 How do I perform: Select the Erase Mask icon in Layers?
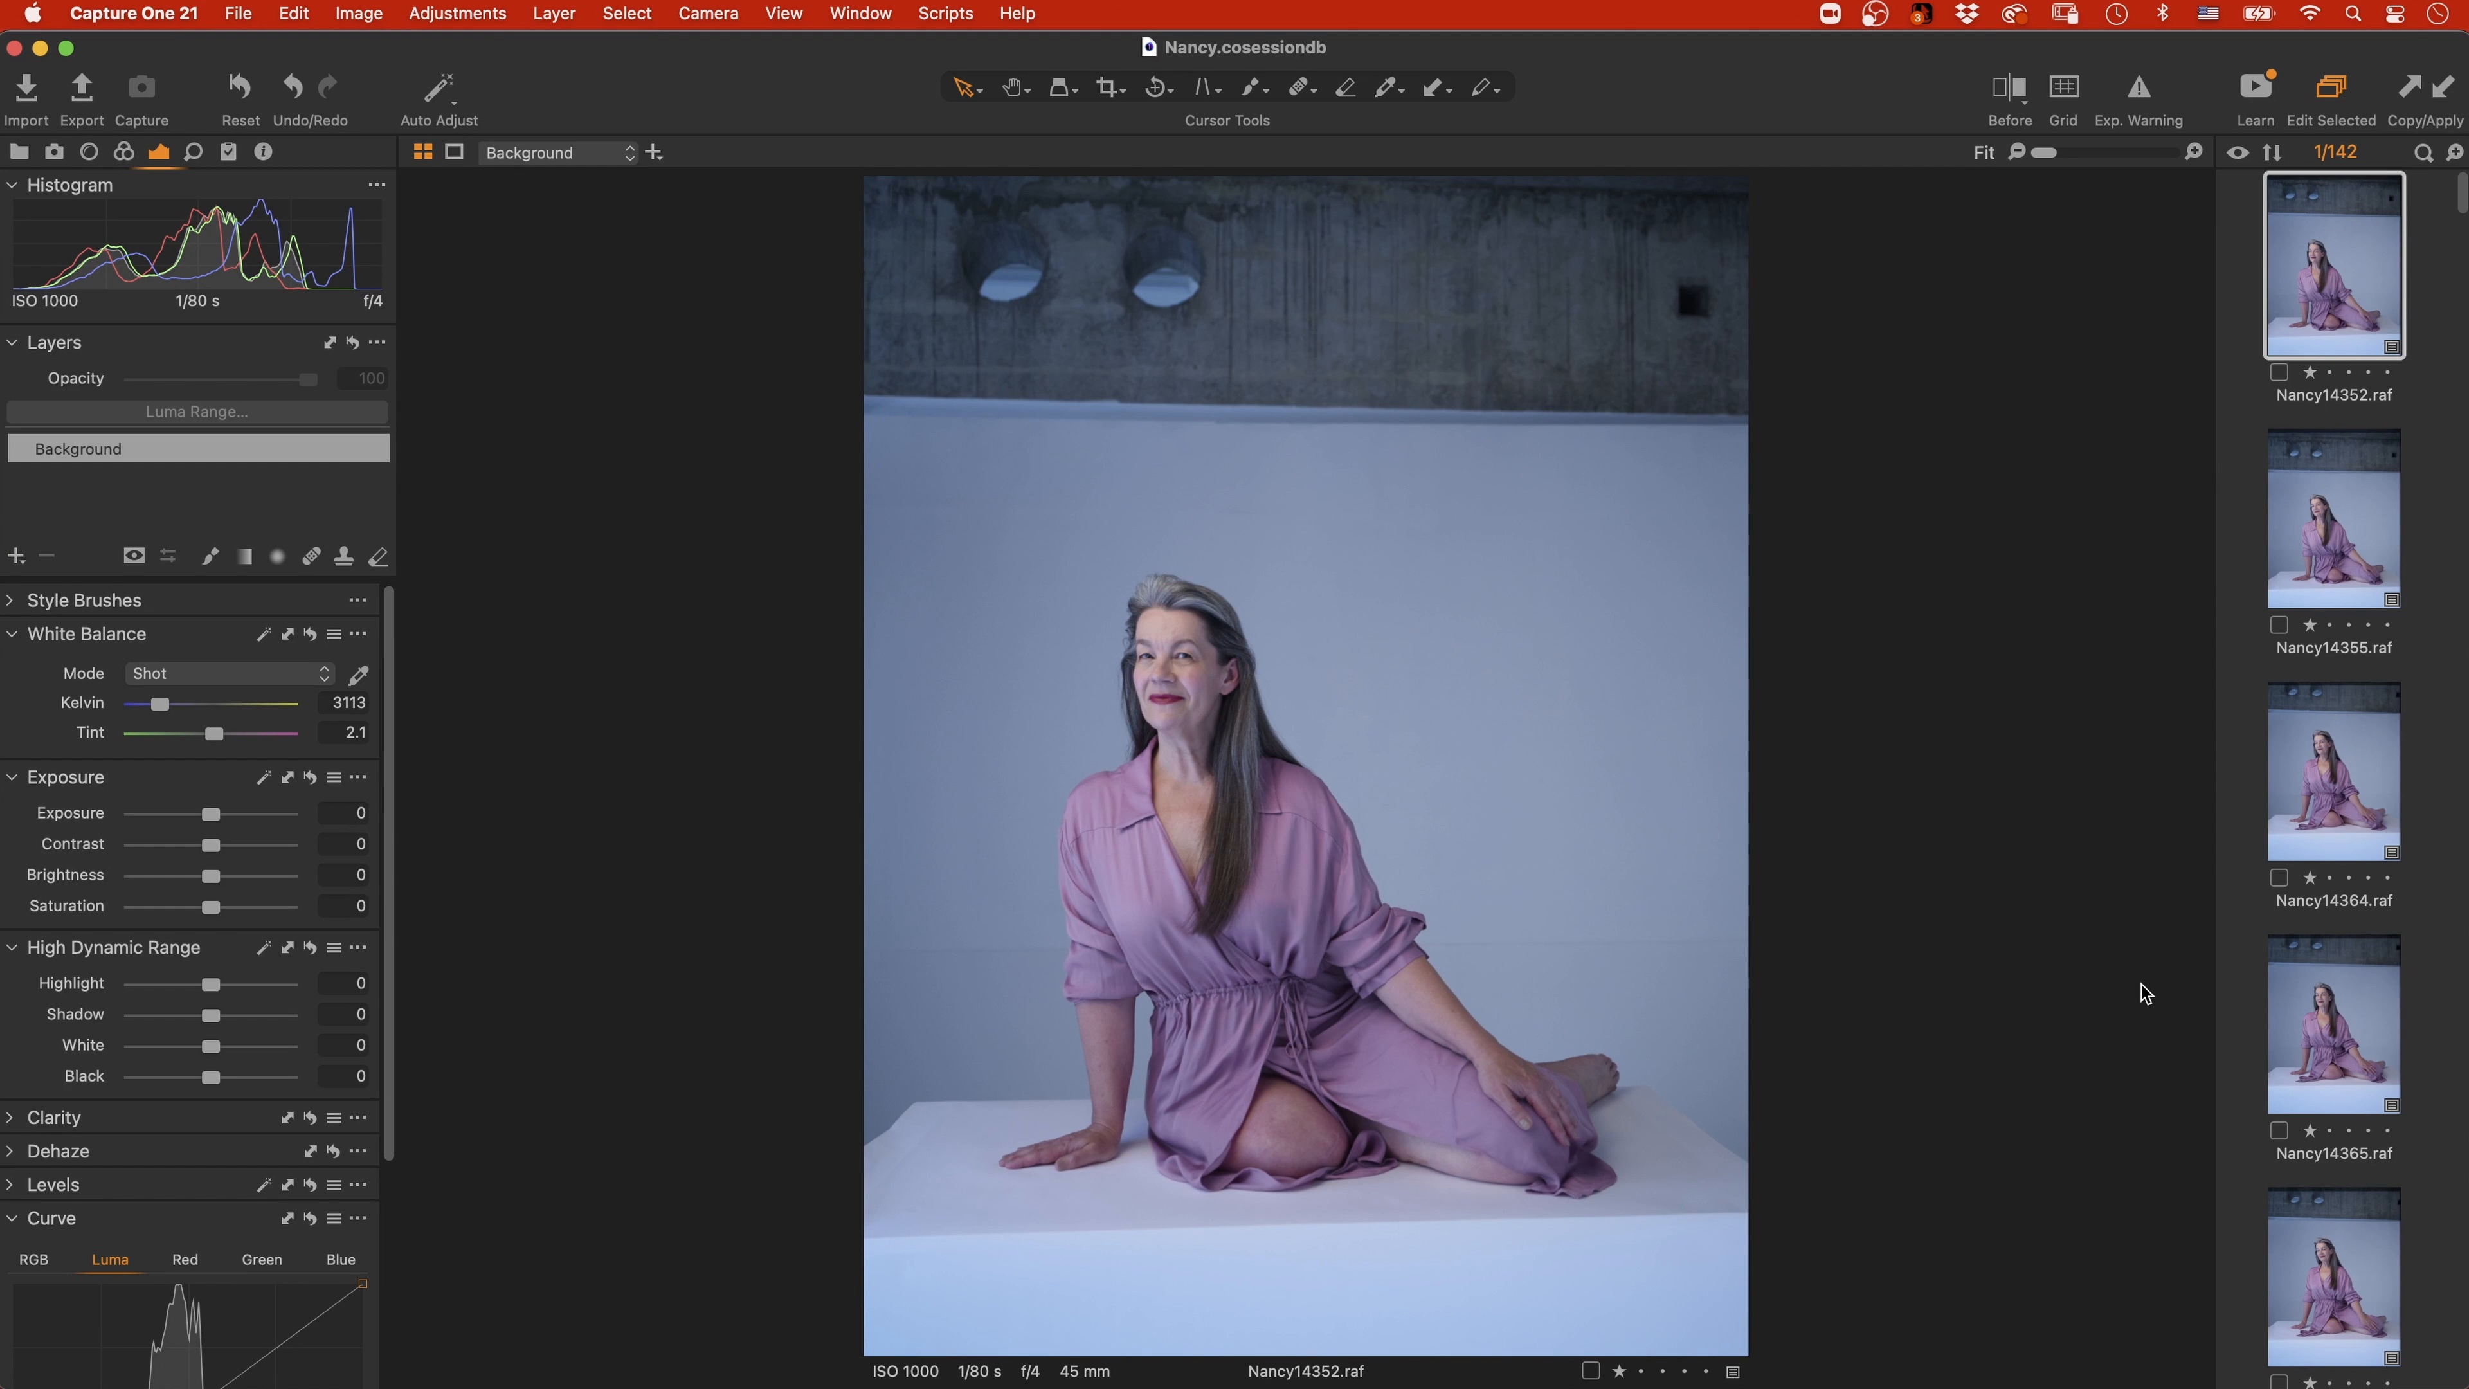379,556
